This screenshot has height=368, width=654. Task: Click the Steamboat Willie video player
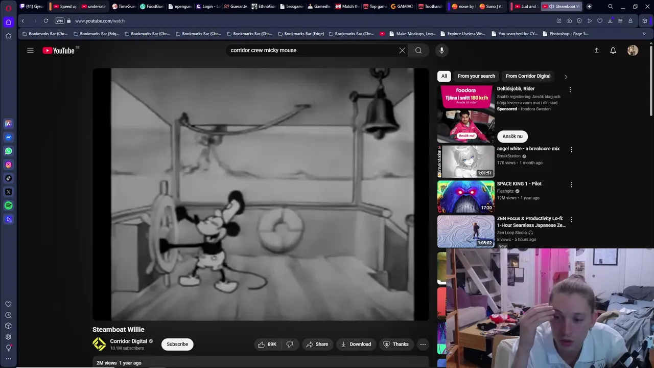click(x=261, y=194)
